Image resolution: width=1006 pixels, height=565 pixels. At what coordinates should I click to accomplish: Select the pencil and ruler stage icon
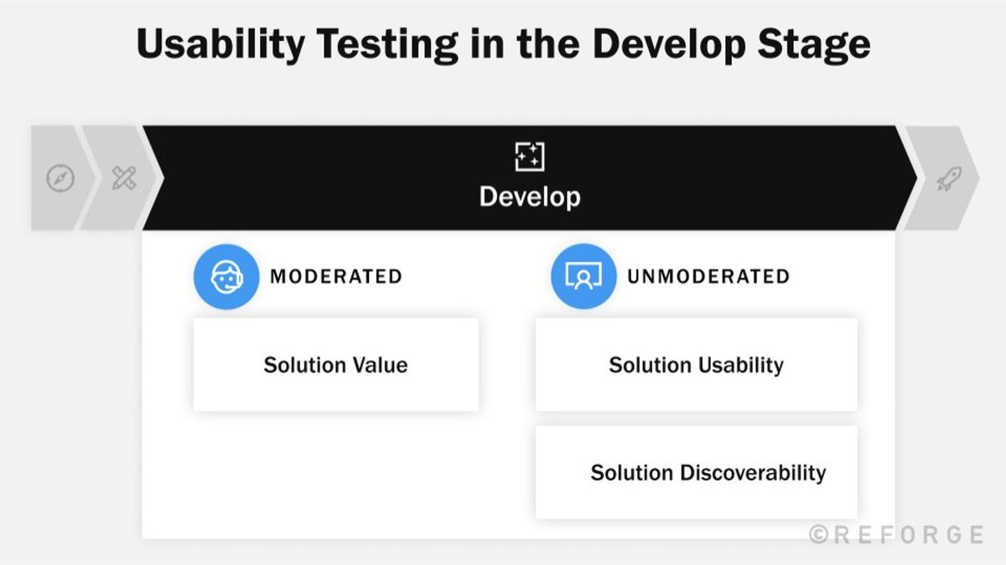124,178
